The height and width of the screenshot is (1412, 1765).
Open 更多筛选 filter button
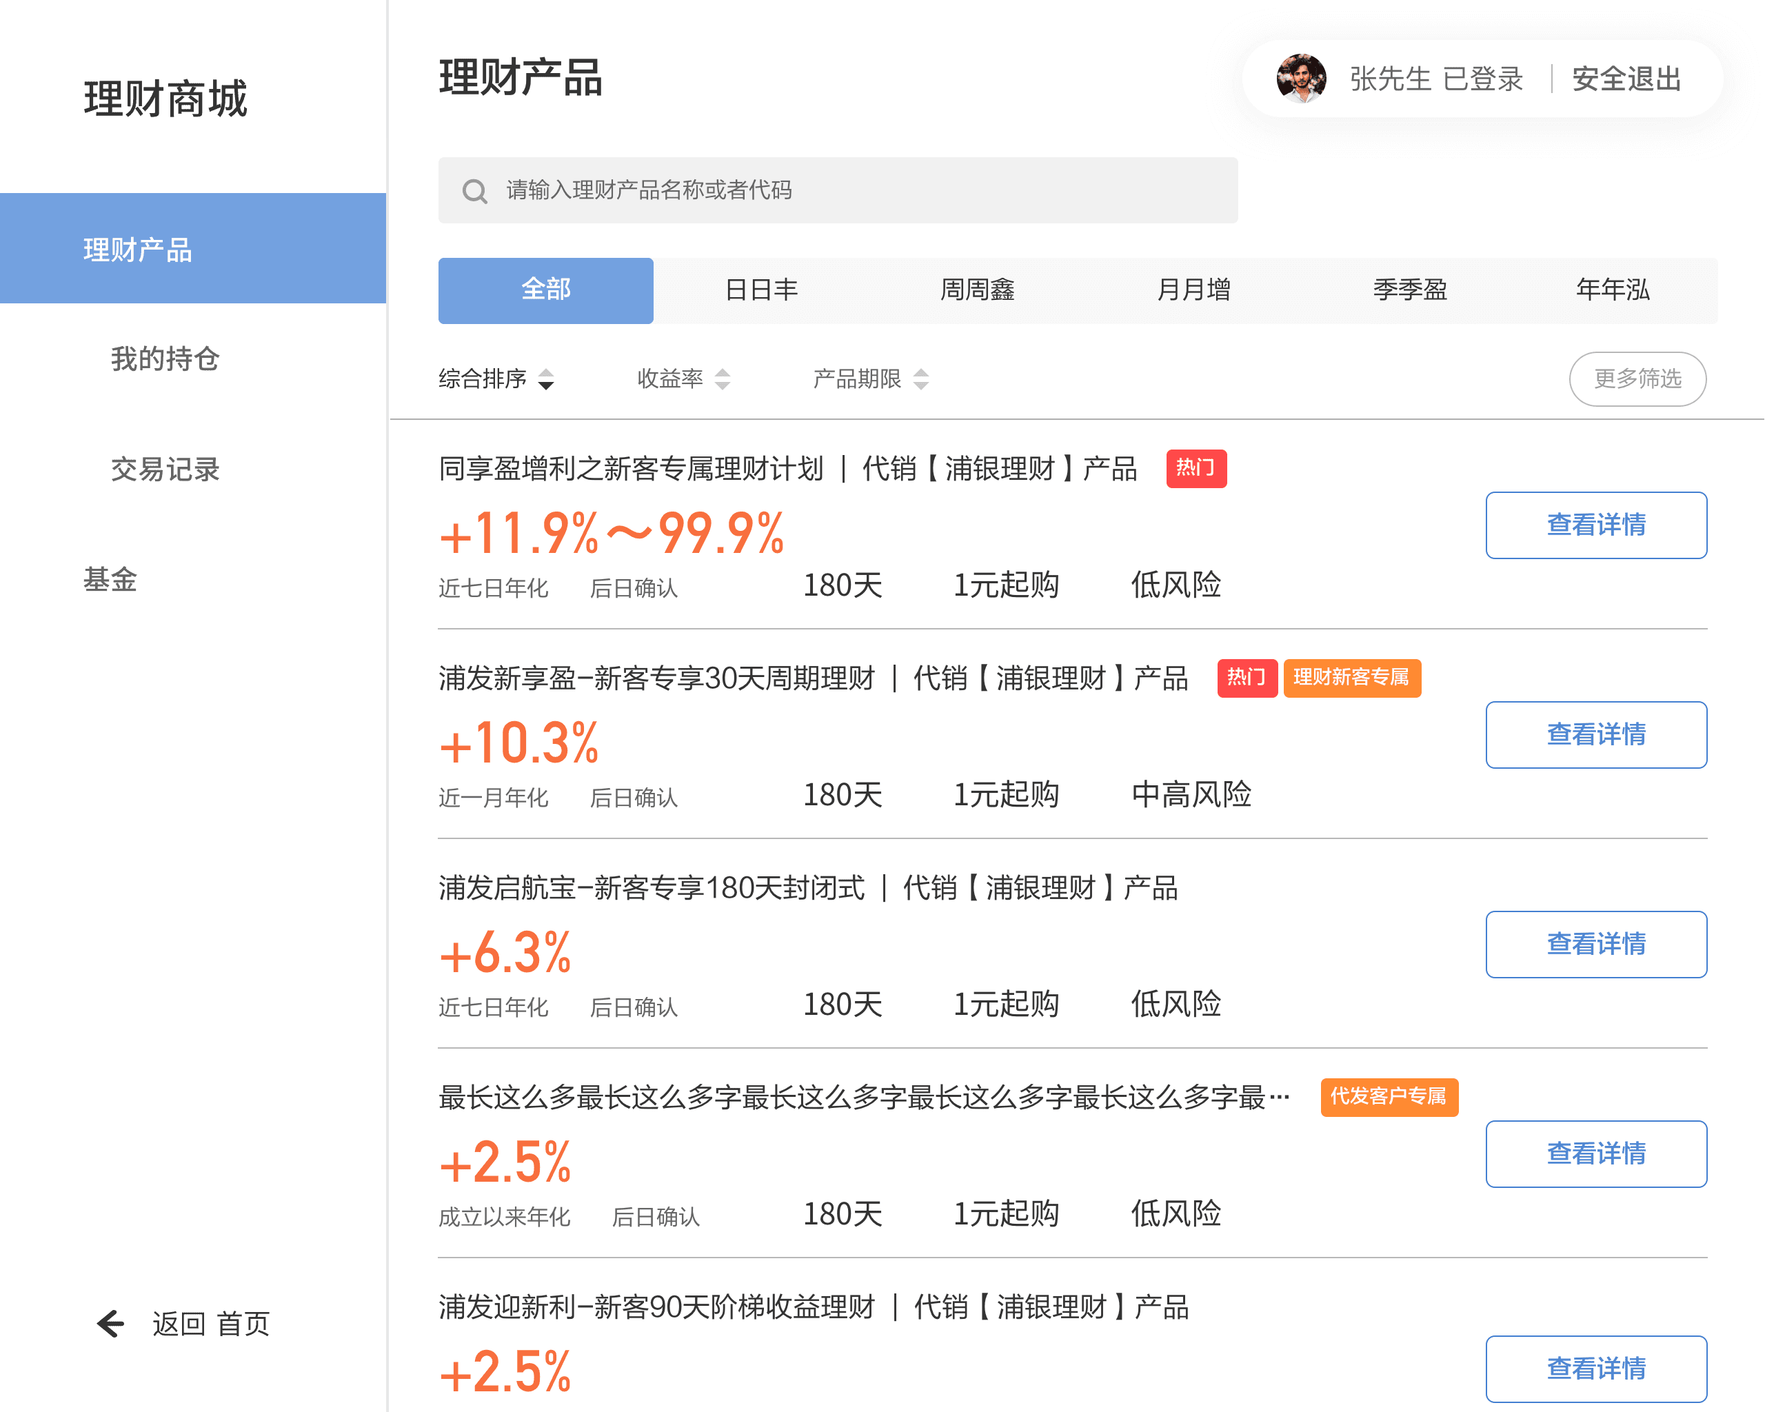(1637, 379)
